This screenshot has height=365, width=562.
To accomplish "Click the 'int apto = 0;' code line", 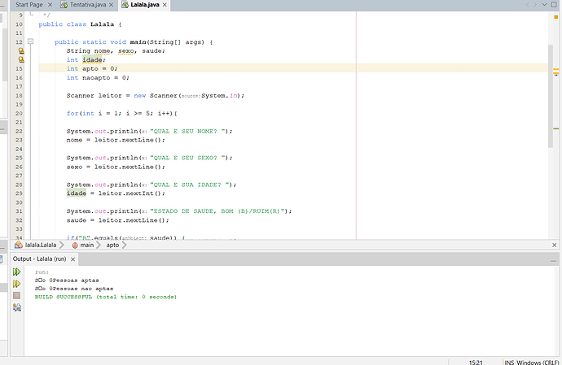I will 92,68.
